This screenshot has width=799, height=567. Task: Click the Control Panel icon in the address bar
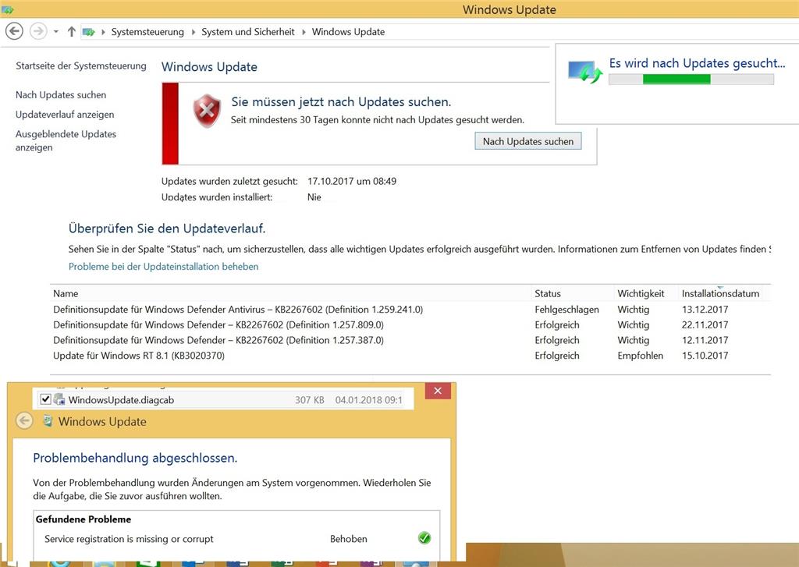pos(89,32)
